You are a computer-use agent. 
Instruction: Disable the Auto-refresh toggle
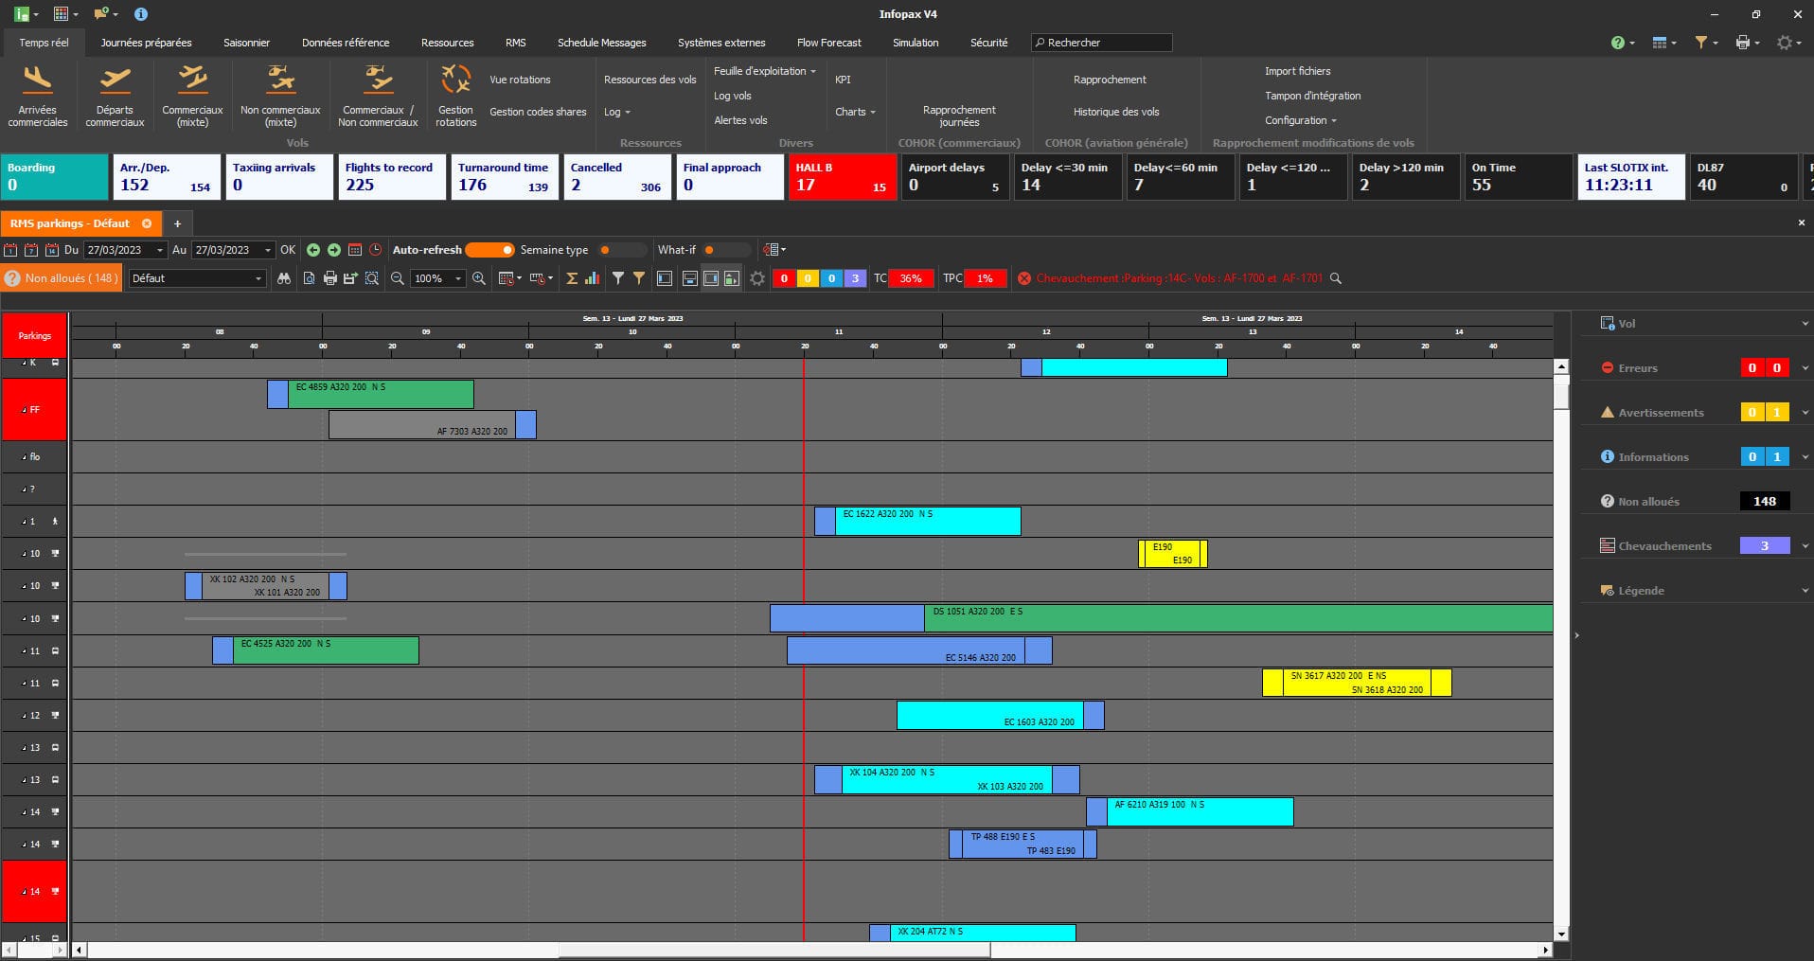tap(489, 250)
